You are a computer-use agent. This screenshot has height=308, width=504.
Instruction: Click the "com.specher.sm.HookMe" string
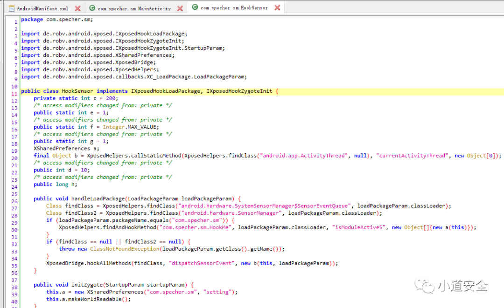[x=196, y=227]
